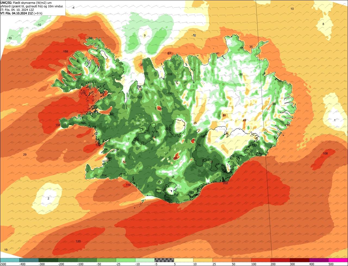Click the map value '-36' in northeast Iceland
The image size is (348, 266).
241,74
